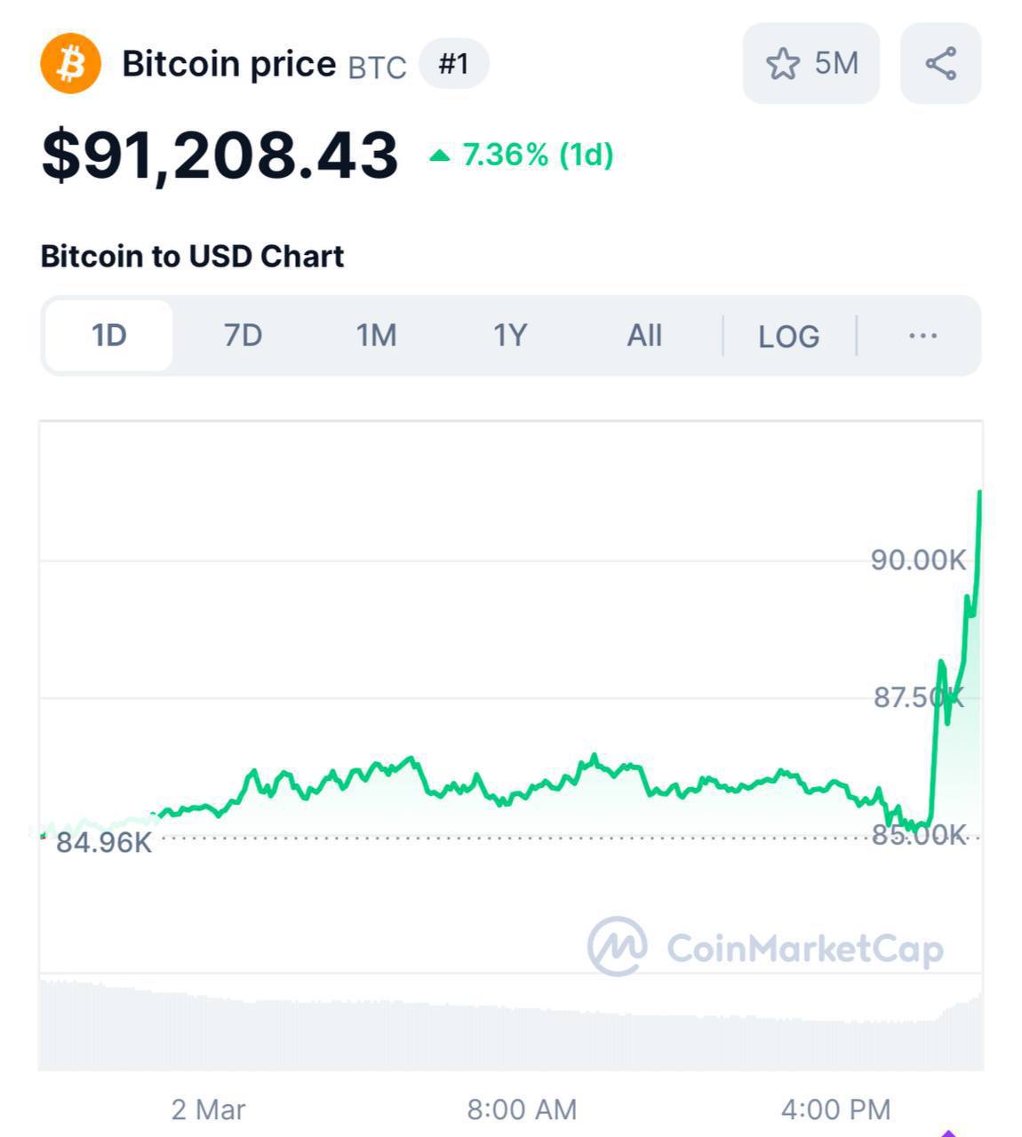
Task: Click the 84.96K opening price label
Action: [104, 842]
